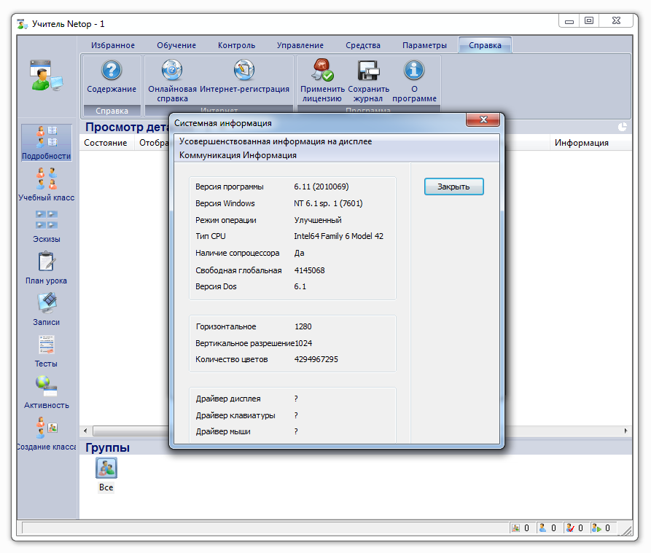
Task: Click the Драйвер дисплея label
Action: [228, 399]
